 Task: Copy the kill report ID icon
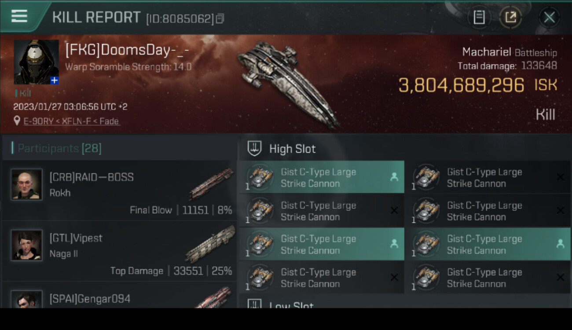pos(220,18)
